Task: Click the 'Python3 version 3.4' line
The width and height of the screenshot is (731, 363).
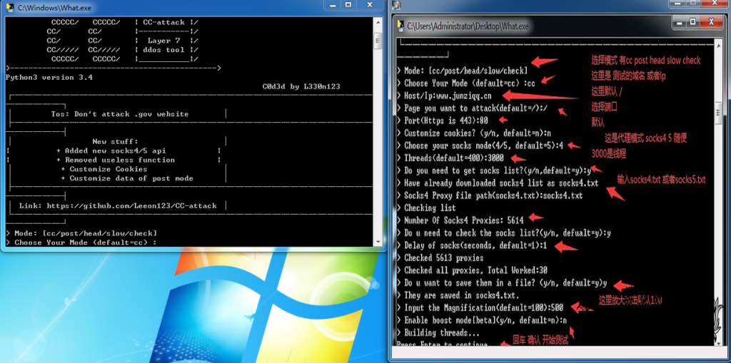Action: coord(49,77)
